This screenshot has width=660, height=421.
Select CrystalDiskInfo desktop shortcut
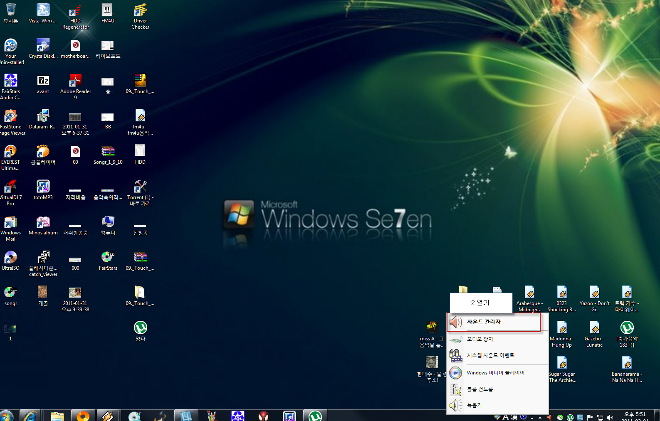[x=43, y=49]
